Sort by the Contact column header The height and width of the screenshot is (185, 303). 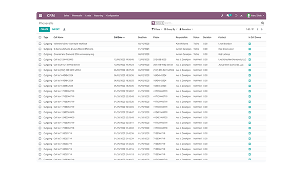coord(222,38)
